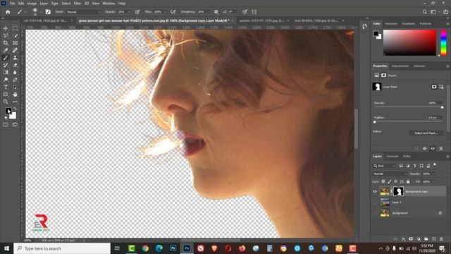Select the Move tool
This screenshot has height=254, width=451.
(6, 28)
